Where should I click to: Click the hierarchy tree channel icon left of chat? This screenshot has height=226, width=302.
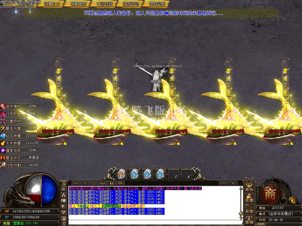pos(64,195)
